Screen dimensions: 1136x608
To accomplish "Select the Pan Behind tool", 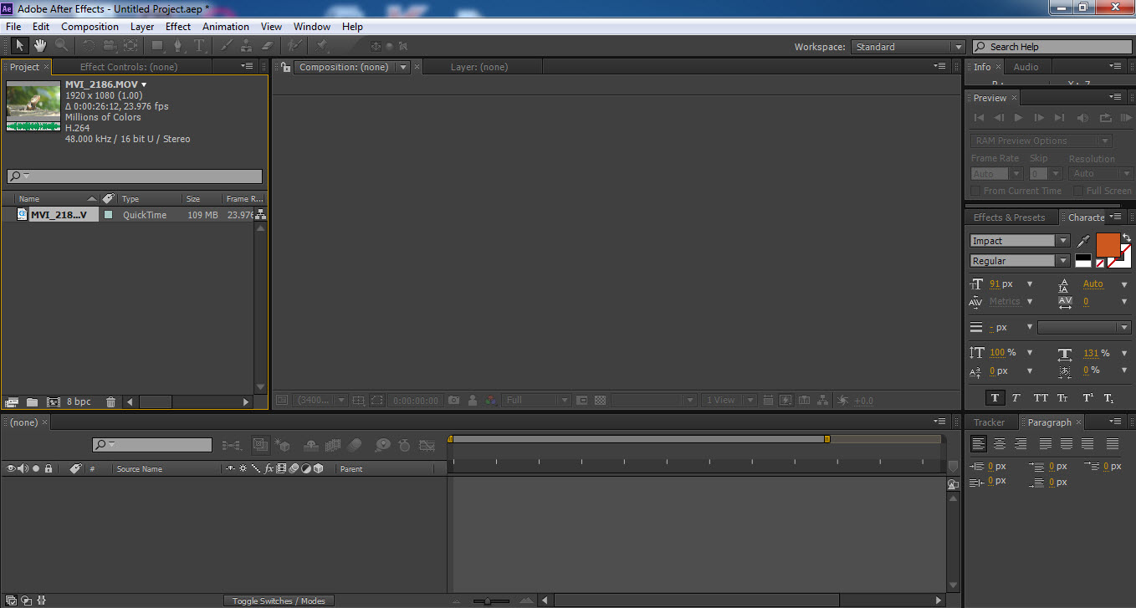I will [131, 46].
